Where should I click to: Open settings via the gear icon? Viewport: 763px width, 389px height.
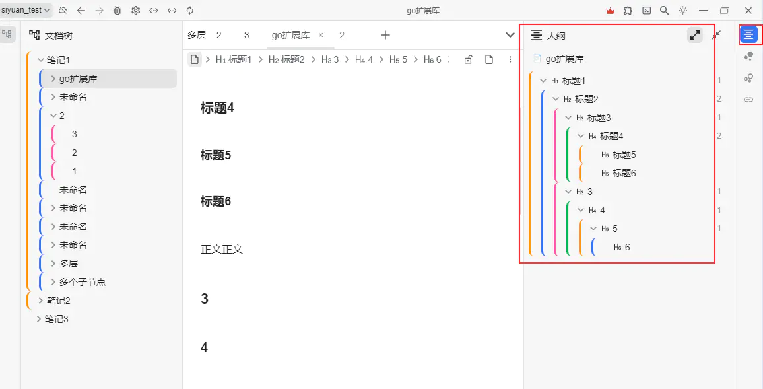(136, 10)
